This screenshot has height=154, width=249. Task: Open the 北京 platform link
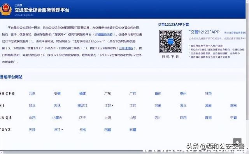click(x=32, y=93)
